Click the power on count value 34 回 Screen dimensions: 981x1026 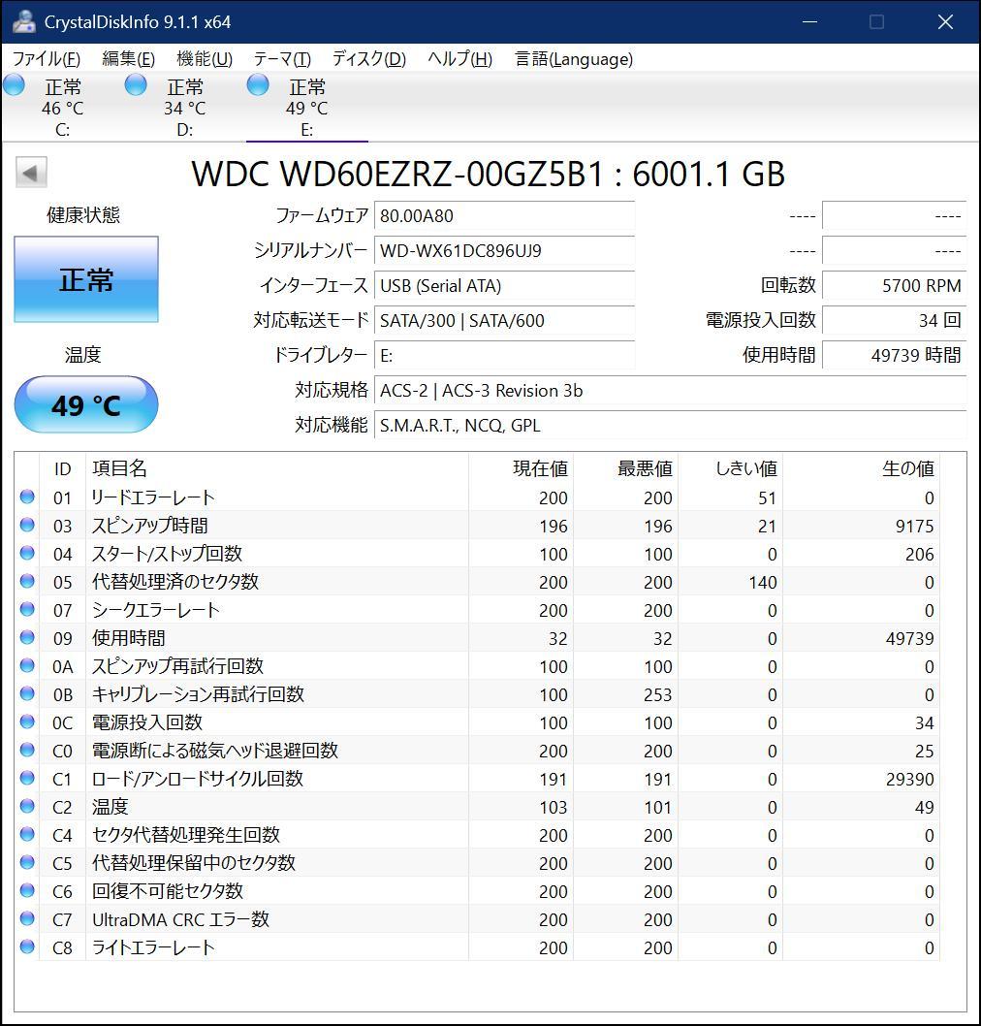tap(894, 320)
